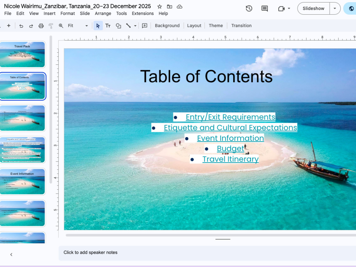356x267 pixels.
Task: Open the Extensions menu
Action: coord(143,14)
